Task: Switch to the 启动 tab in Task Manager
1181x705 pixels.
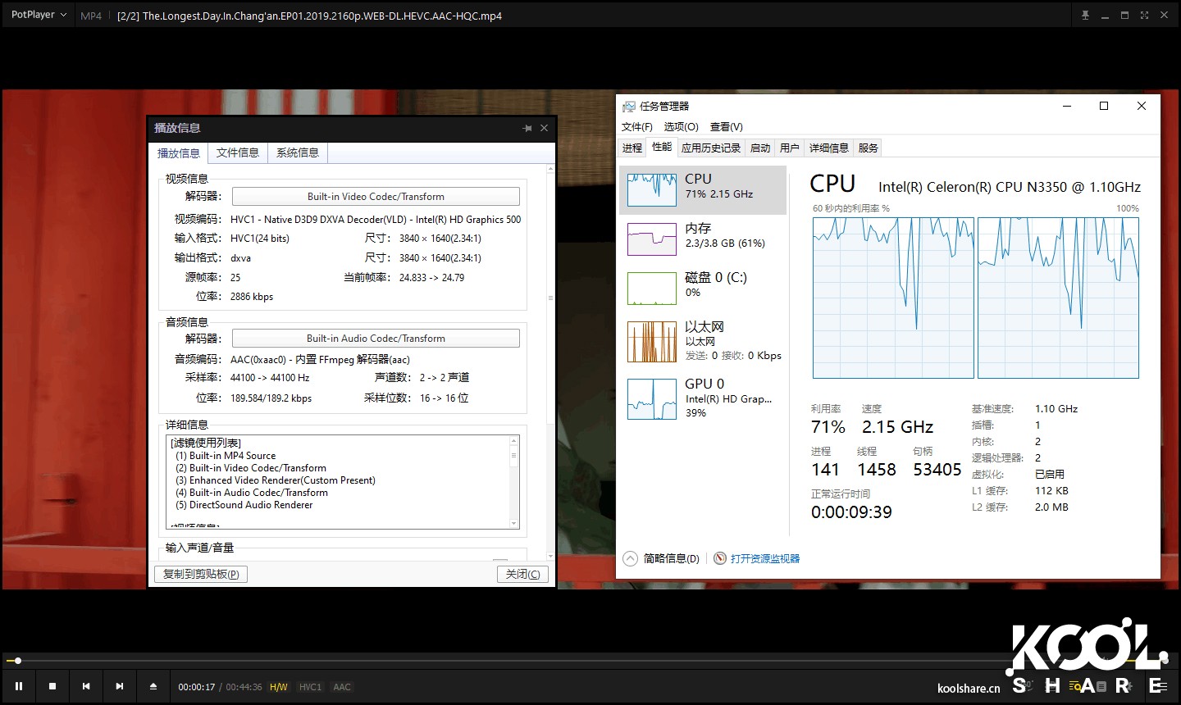Action: pyautogui.click(x=759, y=147)
